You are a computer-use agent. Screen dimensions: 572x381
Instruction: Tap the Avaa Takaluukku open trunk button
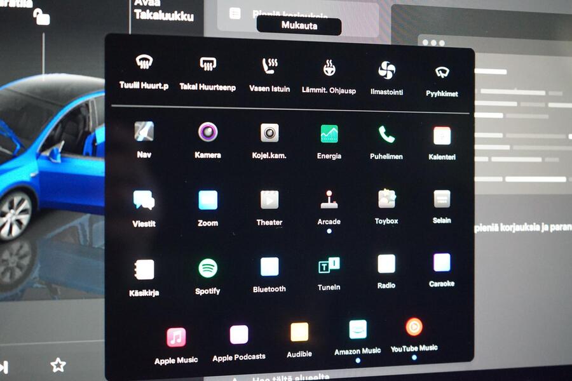point(163,10)
